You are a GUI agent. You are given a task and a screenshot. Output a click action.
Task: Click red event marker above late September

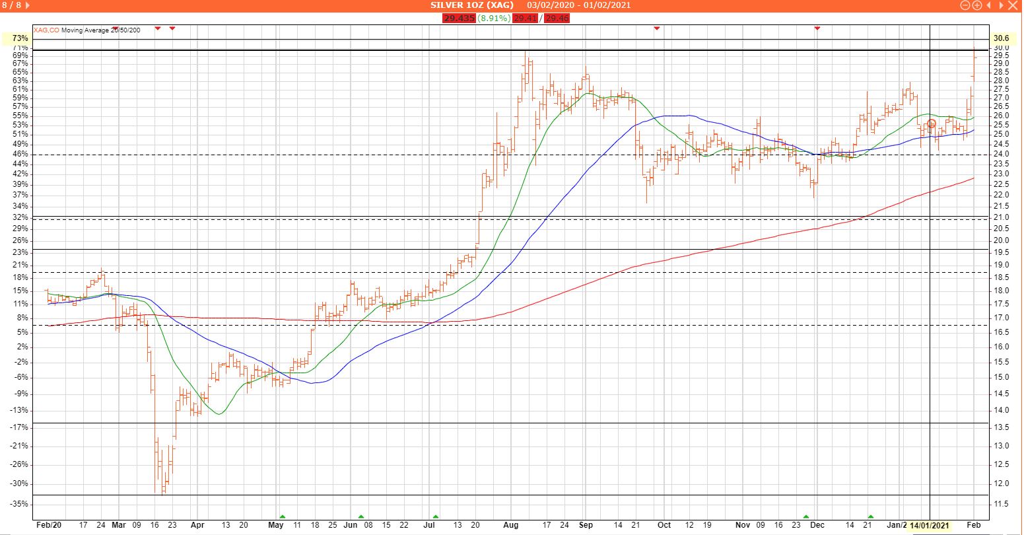tap(656, 28)
